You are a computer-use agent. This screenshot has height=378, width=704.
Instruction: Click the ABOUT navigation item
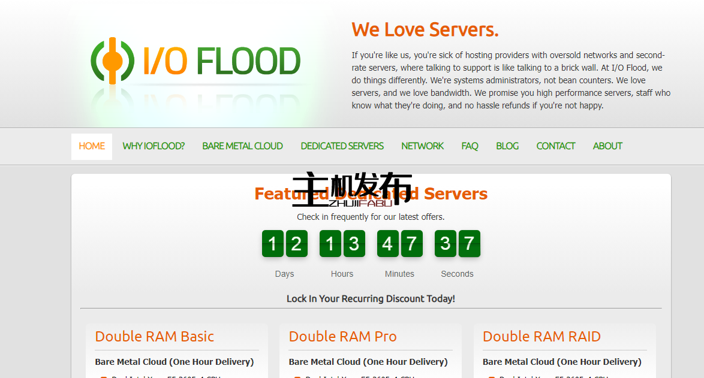[x=607, y=146]
